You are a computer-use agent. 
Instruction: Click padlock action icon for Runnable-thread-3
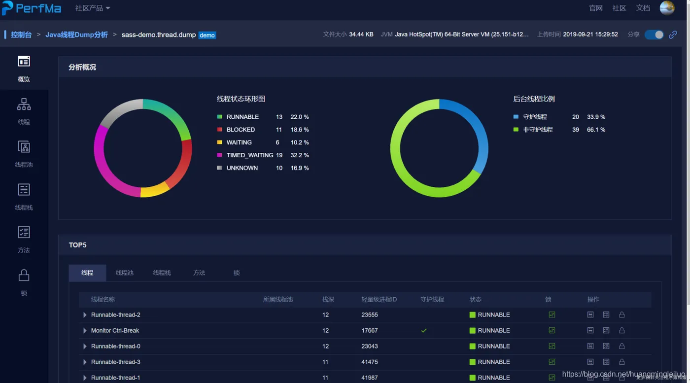point(622,362)
